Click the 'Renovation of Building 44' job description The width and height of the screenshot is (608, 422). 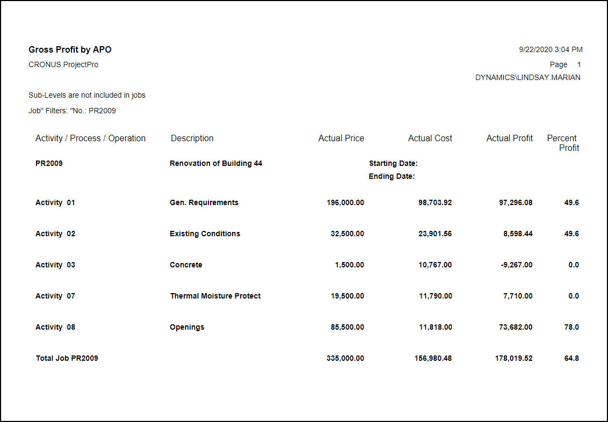(216, 164)
